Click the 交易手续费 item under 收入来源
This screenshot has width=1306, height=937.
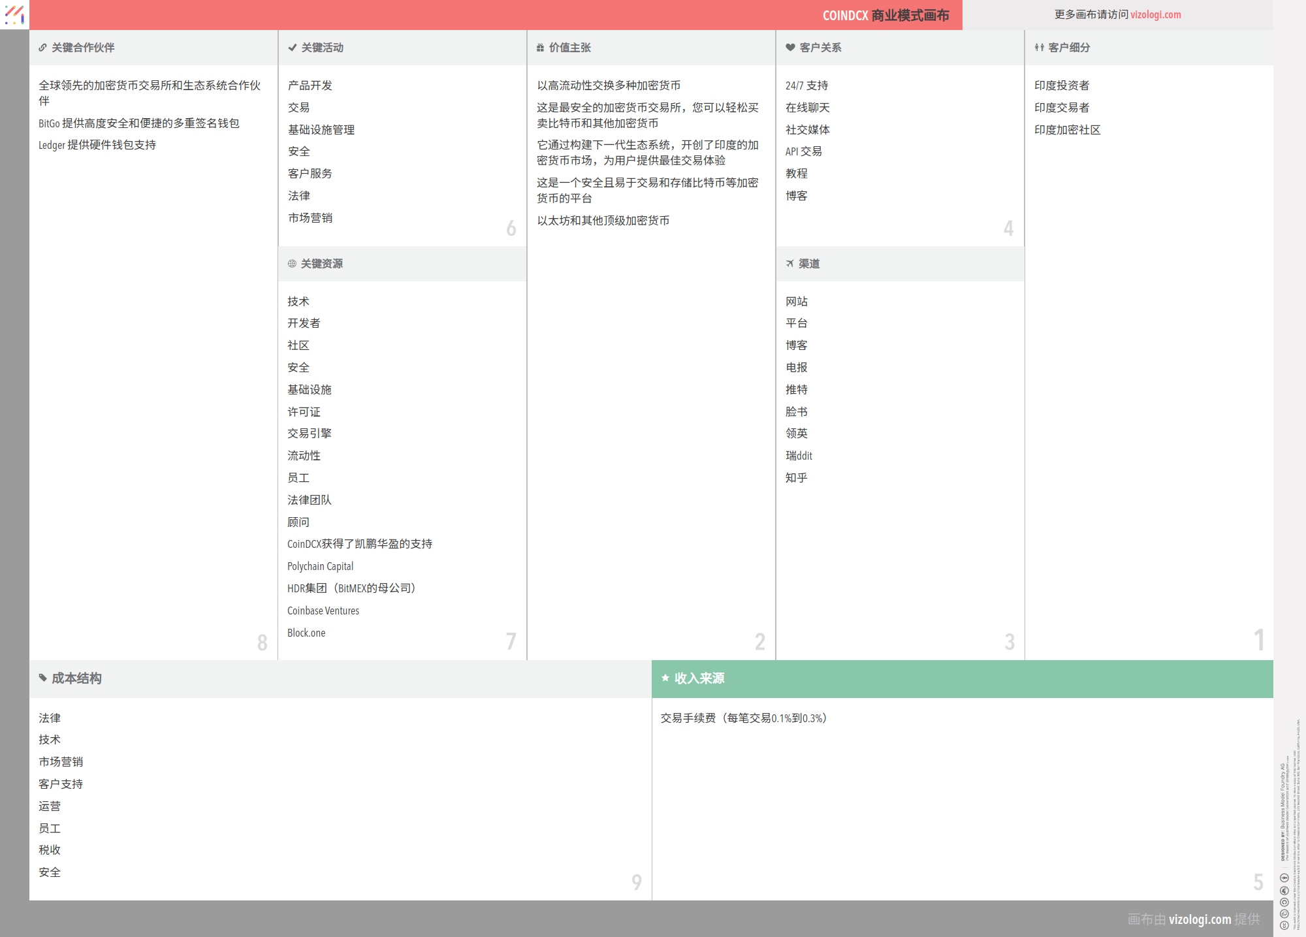point(742,718)
